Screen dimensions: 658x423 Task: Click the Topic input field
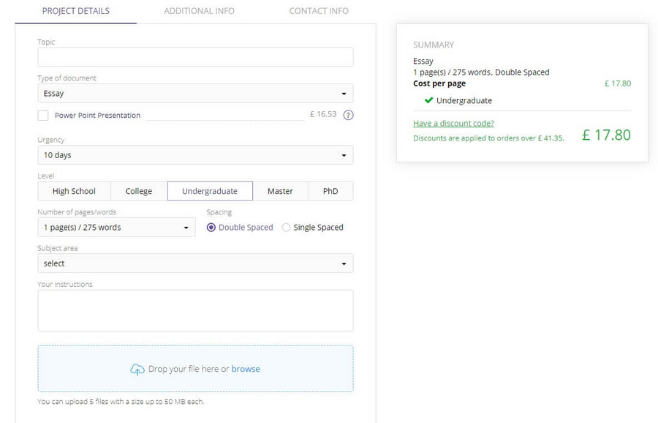tap(194, 57)
